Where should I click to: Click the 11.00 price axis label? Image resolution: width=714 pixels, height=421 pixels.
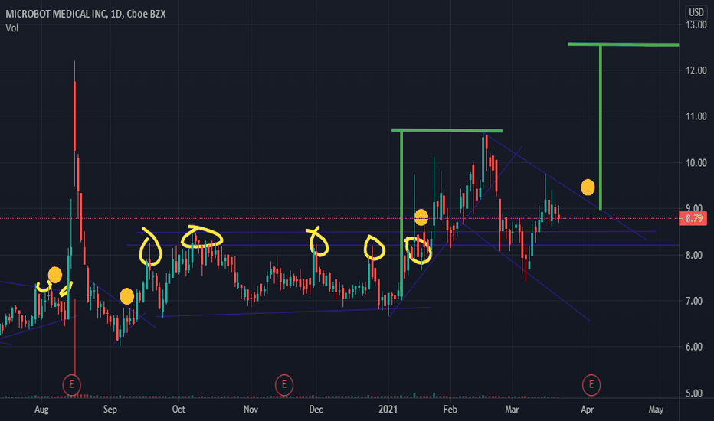(x=696, y=116)
